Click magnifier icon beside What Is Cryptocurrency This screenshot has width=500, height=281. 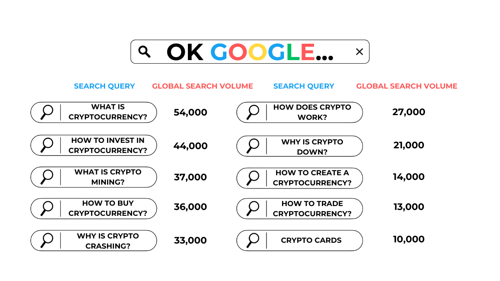point(47,112)
